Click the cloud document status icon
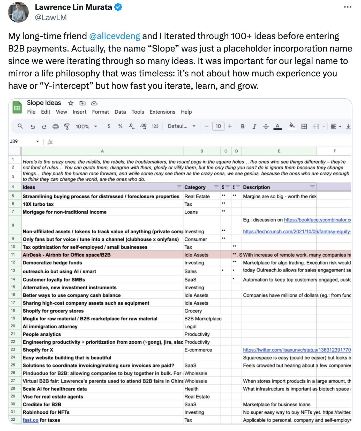This screenshot has width=361, height=431. pyautogui.click(x=94, y=103)
